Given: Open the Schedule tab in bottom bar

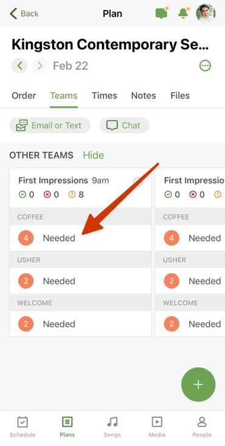Looking at the screenshot, I should pos(22,426).
